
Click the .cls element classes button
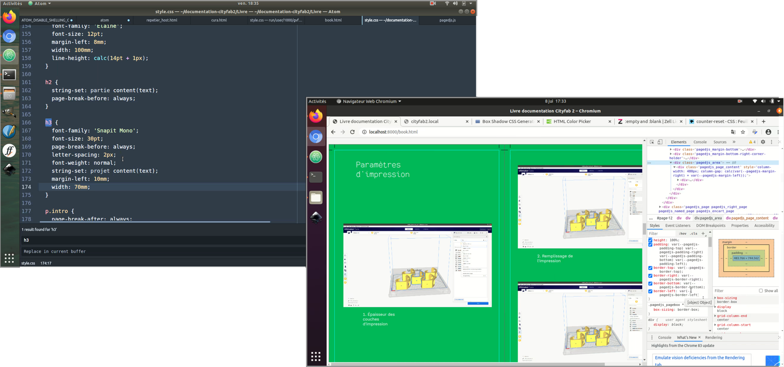(694, 233)
